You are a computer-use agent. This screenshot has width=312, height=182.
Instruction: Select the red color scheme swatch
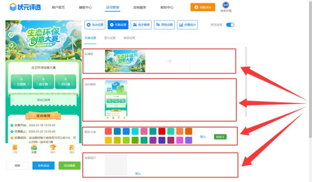[x=162, y=131]
